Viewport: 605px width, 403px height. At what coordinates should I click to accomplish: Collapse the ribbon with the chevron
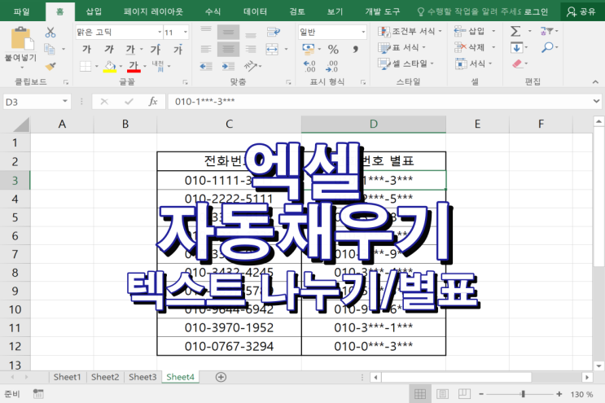[x=595, y=81]
